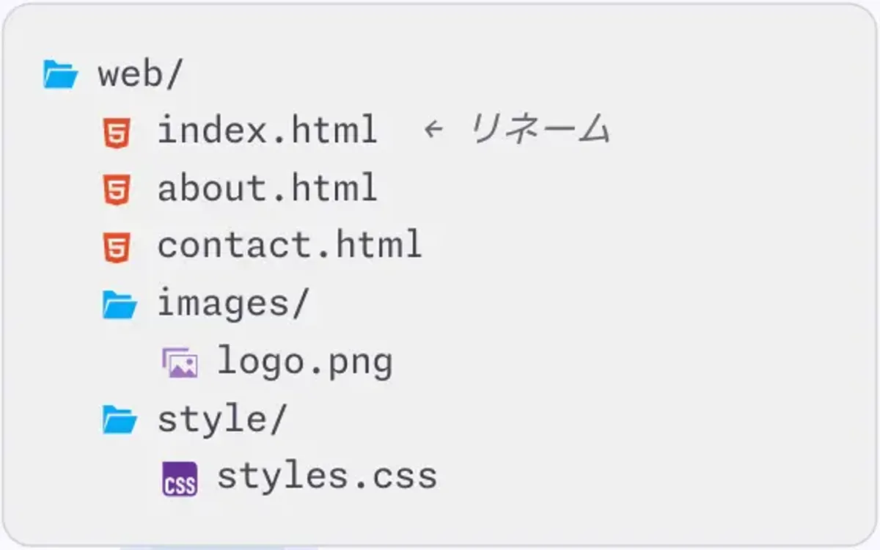Click the images folder icon
Image resolution: width=880 pixels, height=550 pixels.
120,305
